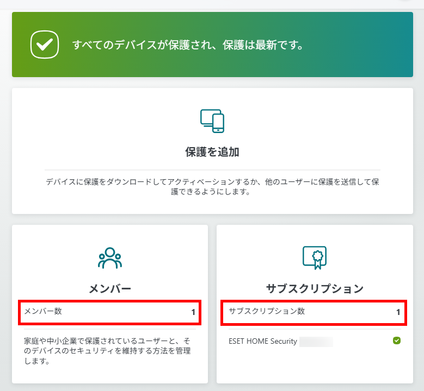Image resolution: width=424 pixels, height=391 pixels.
Task: Click green status check beside ESET HOME Security
Action: pos(397,341)
